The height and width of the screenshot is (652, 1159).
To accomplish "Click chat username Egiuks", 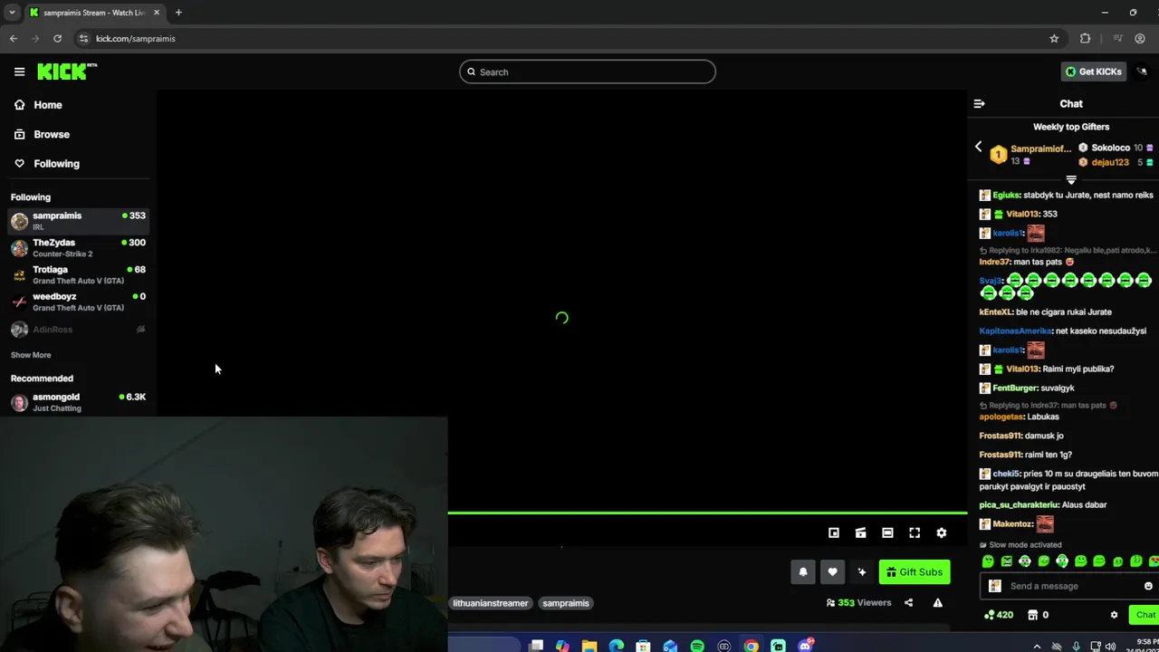I will [1006, 195].
